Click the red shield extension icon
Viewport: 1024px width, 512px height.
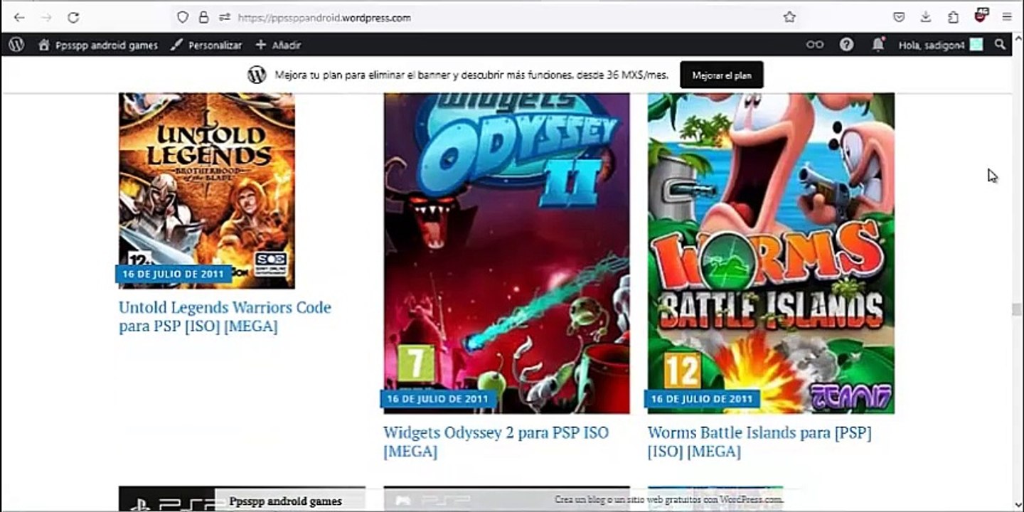tap(981, 16)
